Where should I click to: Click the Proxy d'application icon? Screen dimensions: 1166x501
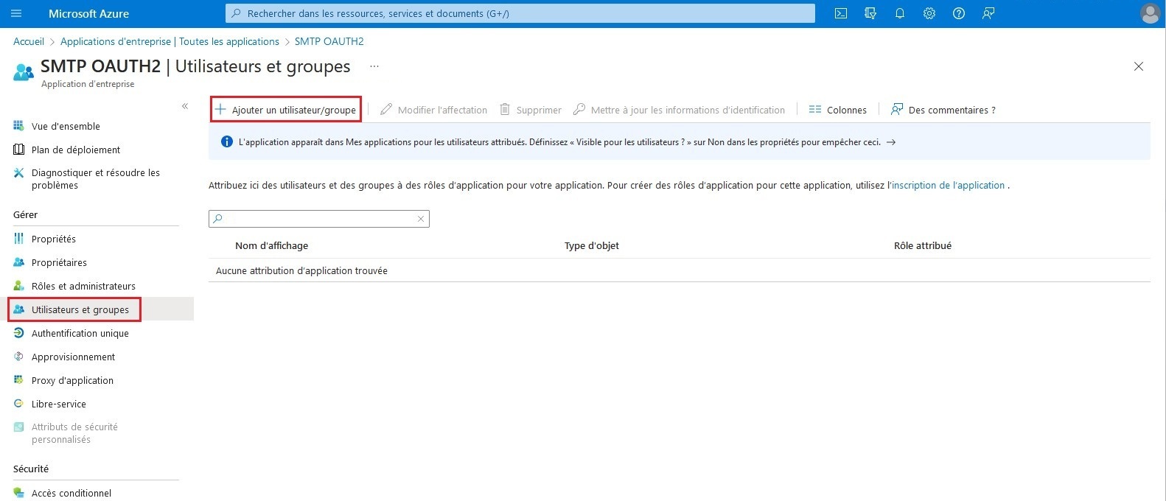click(x=19, y=380)
